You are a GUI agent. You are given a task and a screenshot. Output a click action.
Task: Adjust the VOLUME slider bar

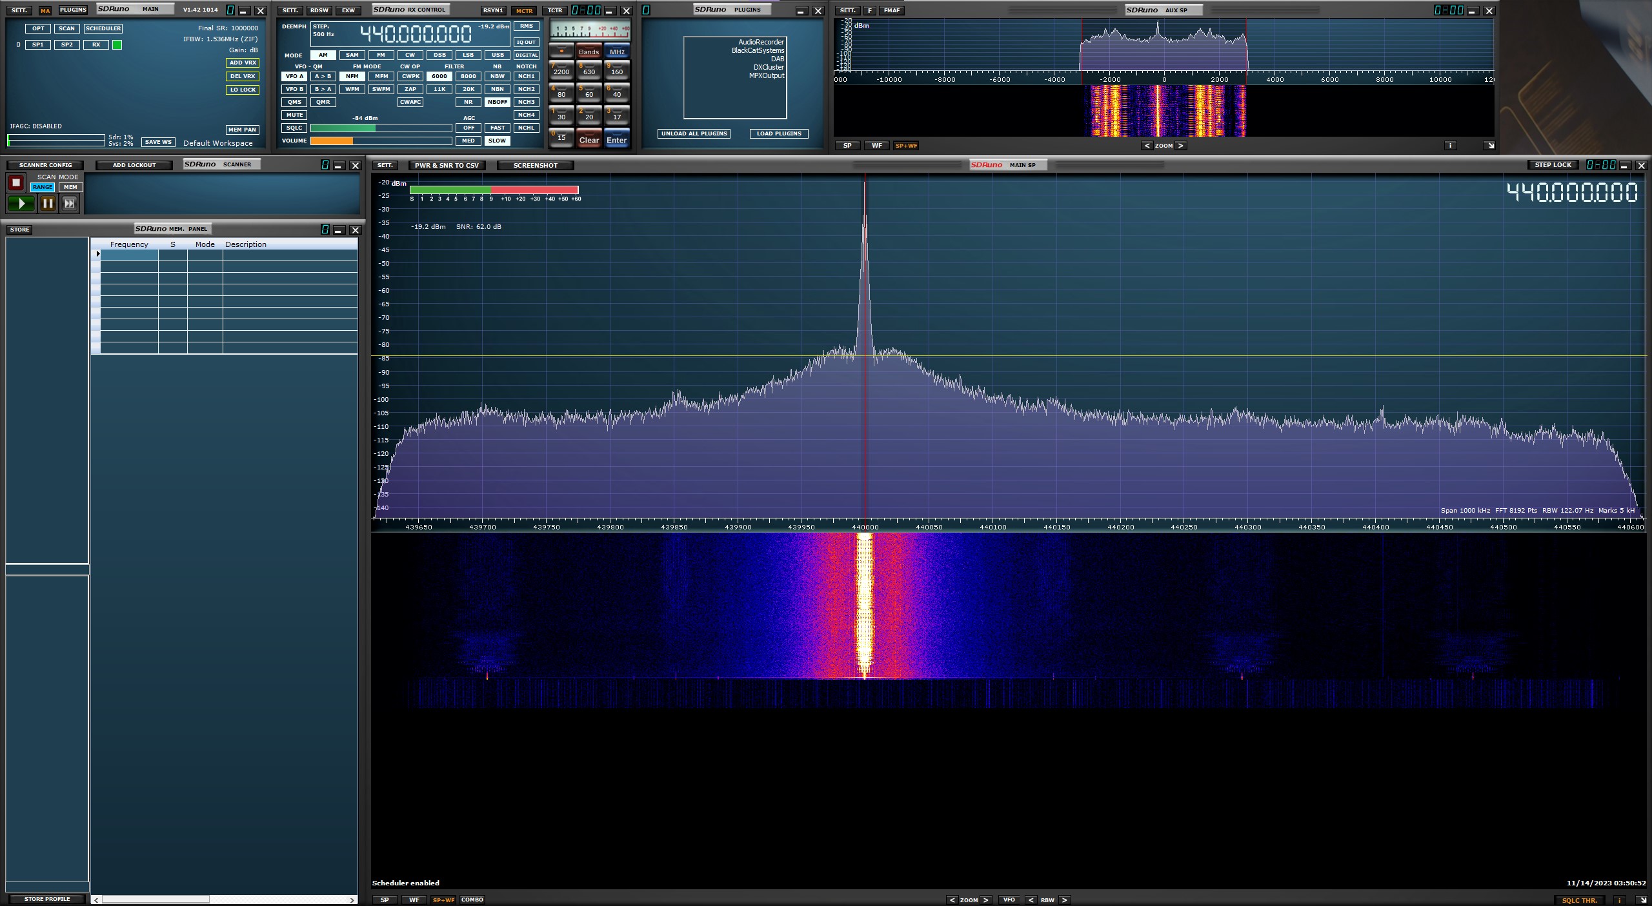pyautogui.click(x=381, y=141)
